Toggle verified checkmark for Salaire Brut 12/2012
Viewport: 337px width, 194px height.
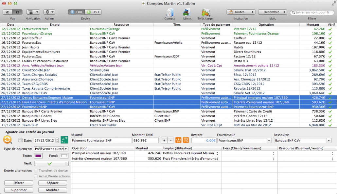pyautogui.click(x=330, y=70)
